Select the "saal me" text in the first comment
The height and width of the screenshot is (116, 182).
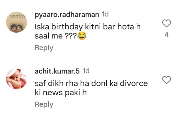click(49, 36)
